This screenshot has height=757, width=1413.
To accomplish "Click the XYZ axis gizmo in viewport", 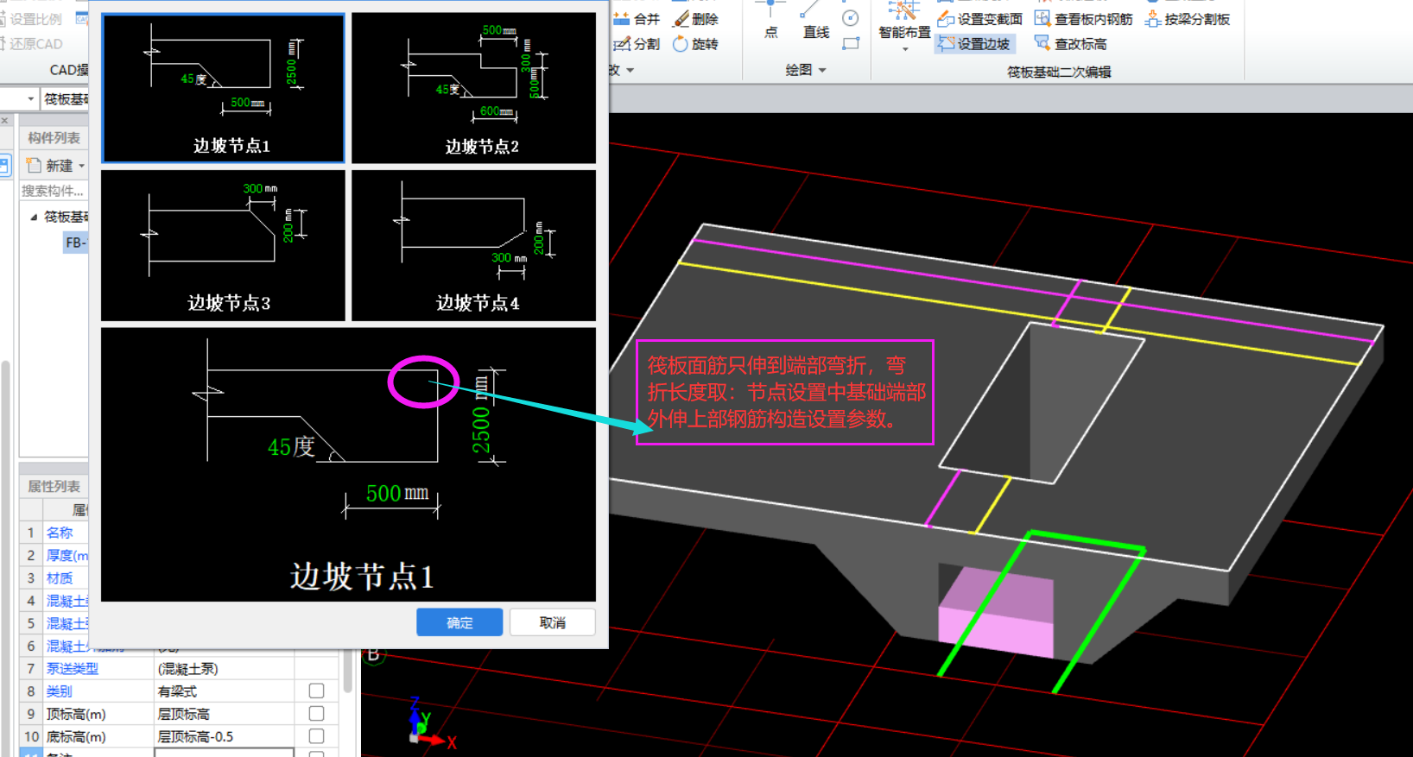I will (430, 723).
